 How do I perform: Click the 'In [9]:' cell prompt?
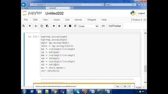coord(33,37)
